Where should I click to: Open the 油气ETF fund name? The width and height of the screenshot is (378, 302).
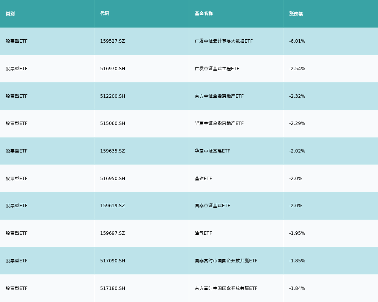pyautogui.click(x=203, y=233)
